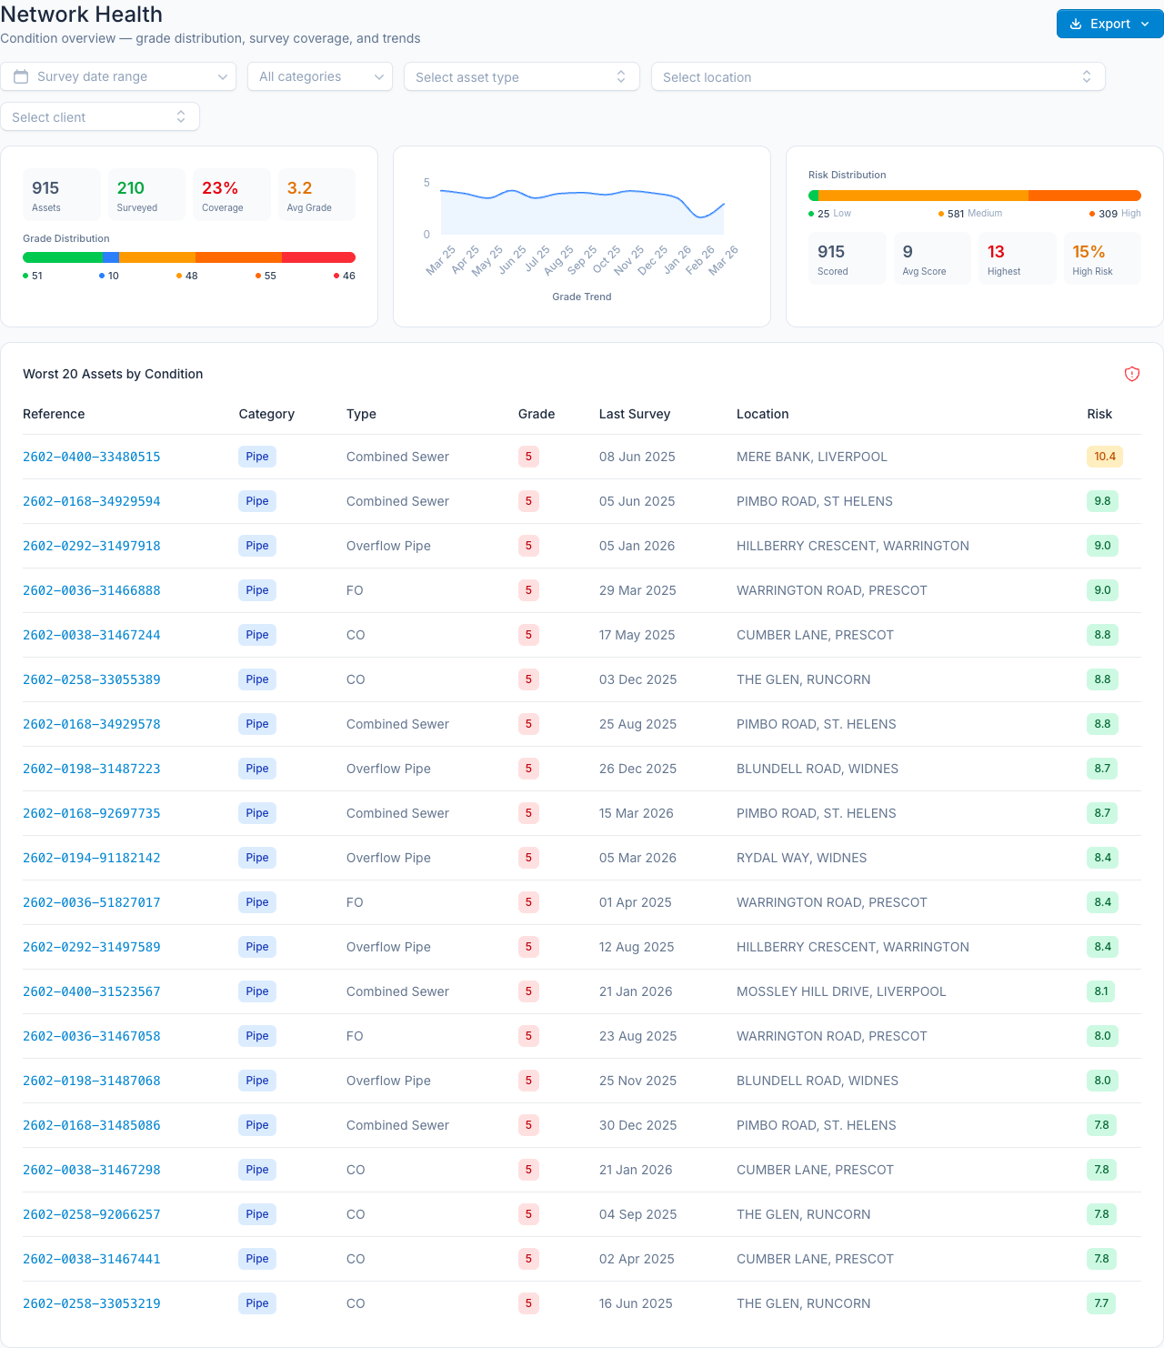Open the Survey date range picker
Screen dimensions: 1164x1348
coord(118,76)
